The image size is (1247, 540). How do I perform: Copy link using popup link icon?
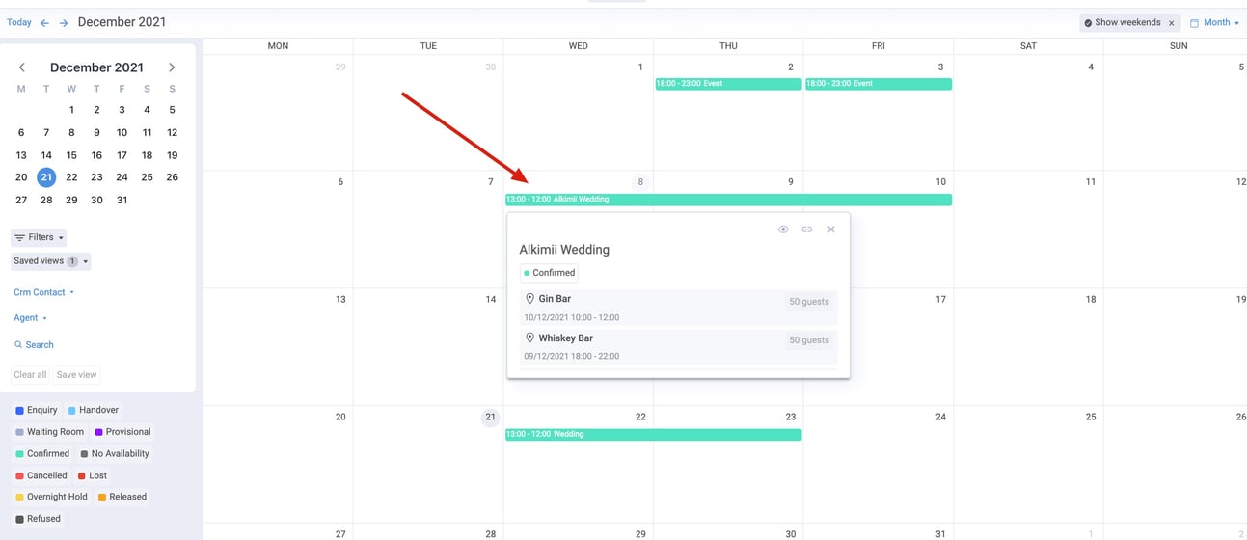(x=807, y=229)
